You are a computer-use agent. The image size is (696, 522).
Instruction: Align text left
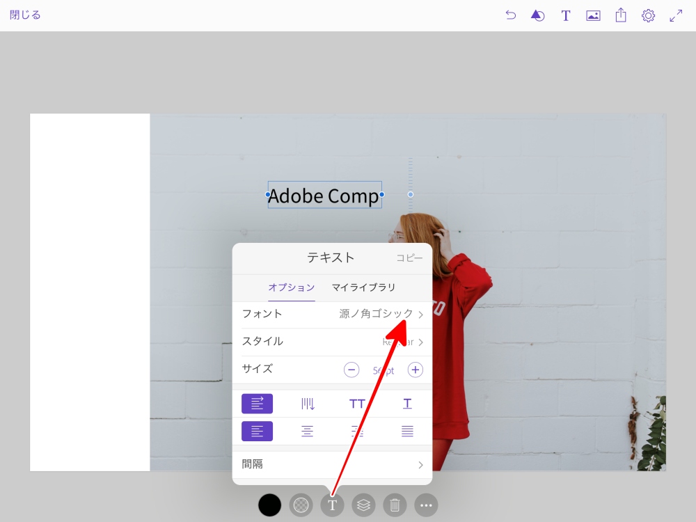pos(257,432)
